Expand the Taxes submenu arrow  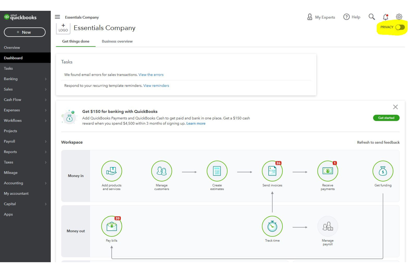pyautogui.click(x=46, y=162)
